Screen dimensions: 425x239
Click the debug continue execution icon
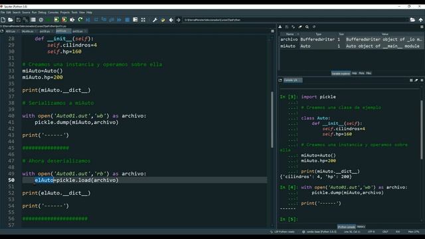pyautogui.click(x=120, y=20)
